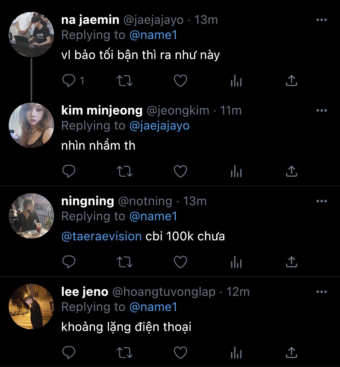Reply to lee jeno's tweet

(69, 353)
